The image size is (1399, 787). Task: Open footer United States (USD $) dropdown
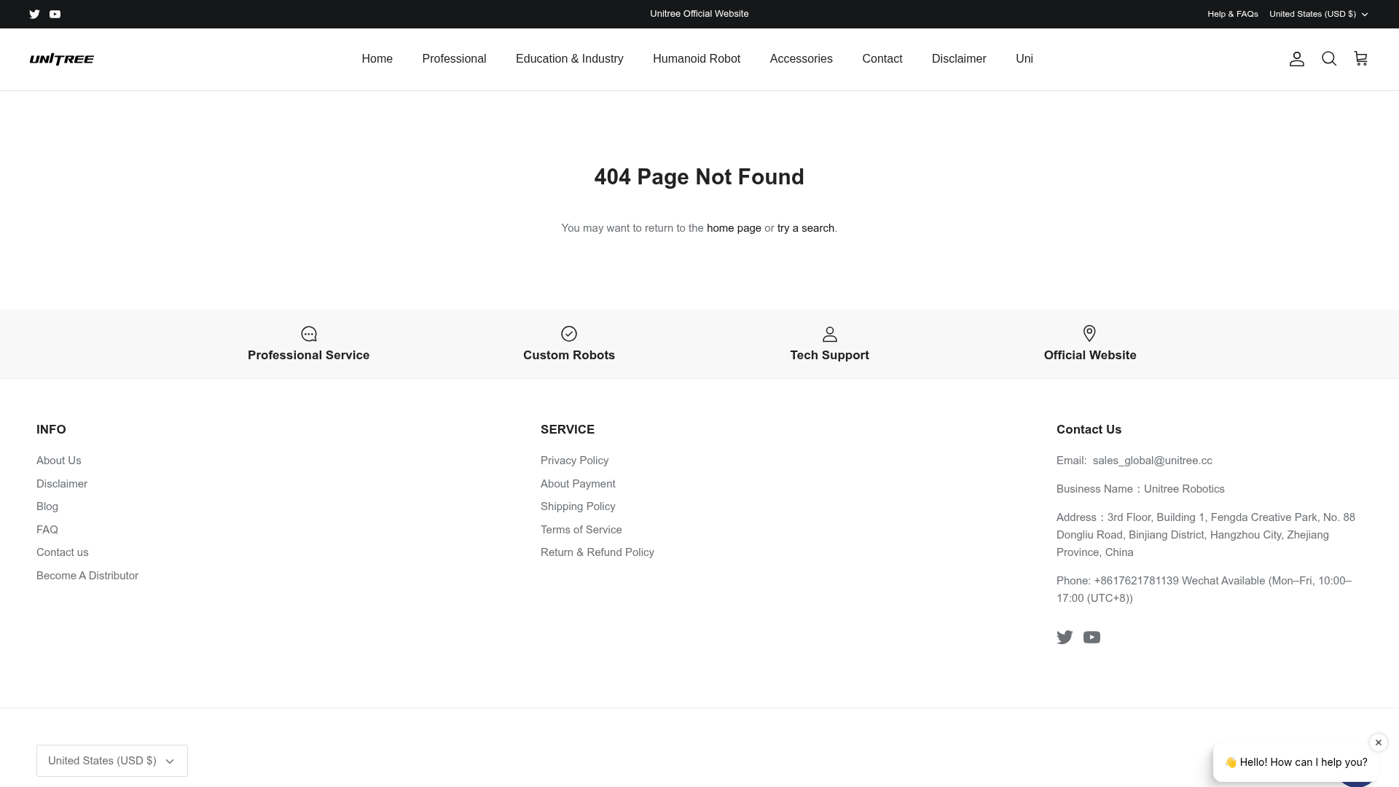click(x=112, y=761)
